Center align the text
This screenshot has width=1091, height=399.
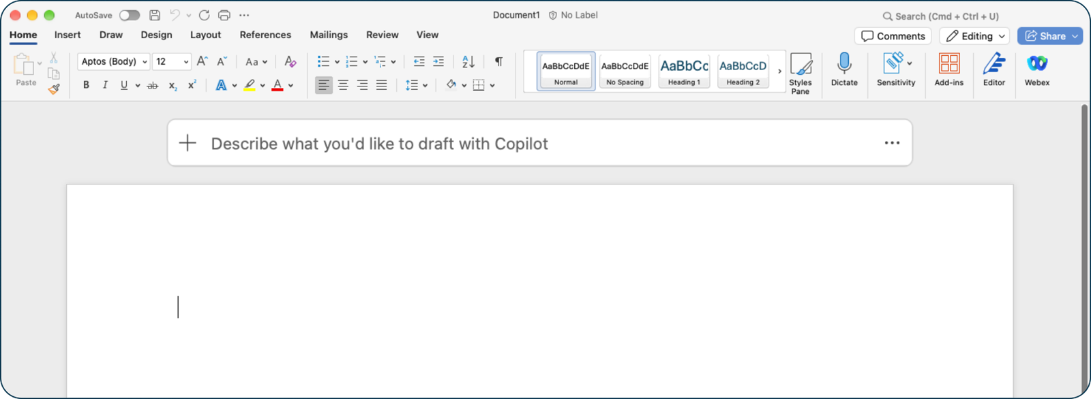click(343, 85)
